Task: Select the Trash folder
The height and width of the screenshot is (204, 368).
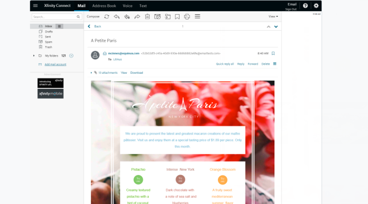Action: point(48,47)
